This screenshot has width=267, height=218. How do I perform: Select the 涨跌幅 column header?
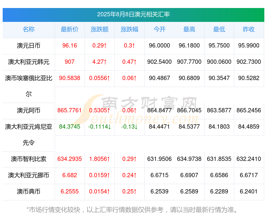click(129, 29)
